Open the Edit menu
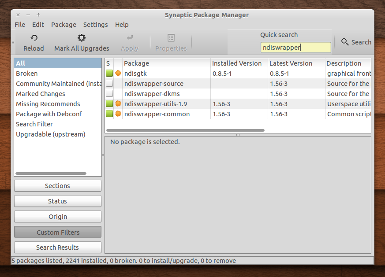Viewport: 385px width, 277px height. pos(38,25)
